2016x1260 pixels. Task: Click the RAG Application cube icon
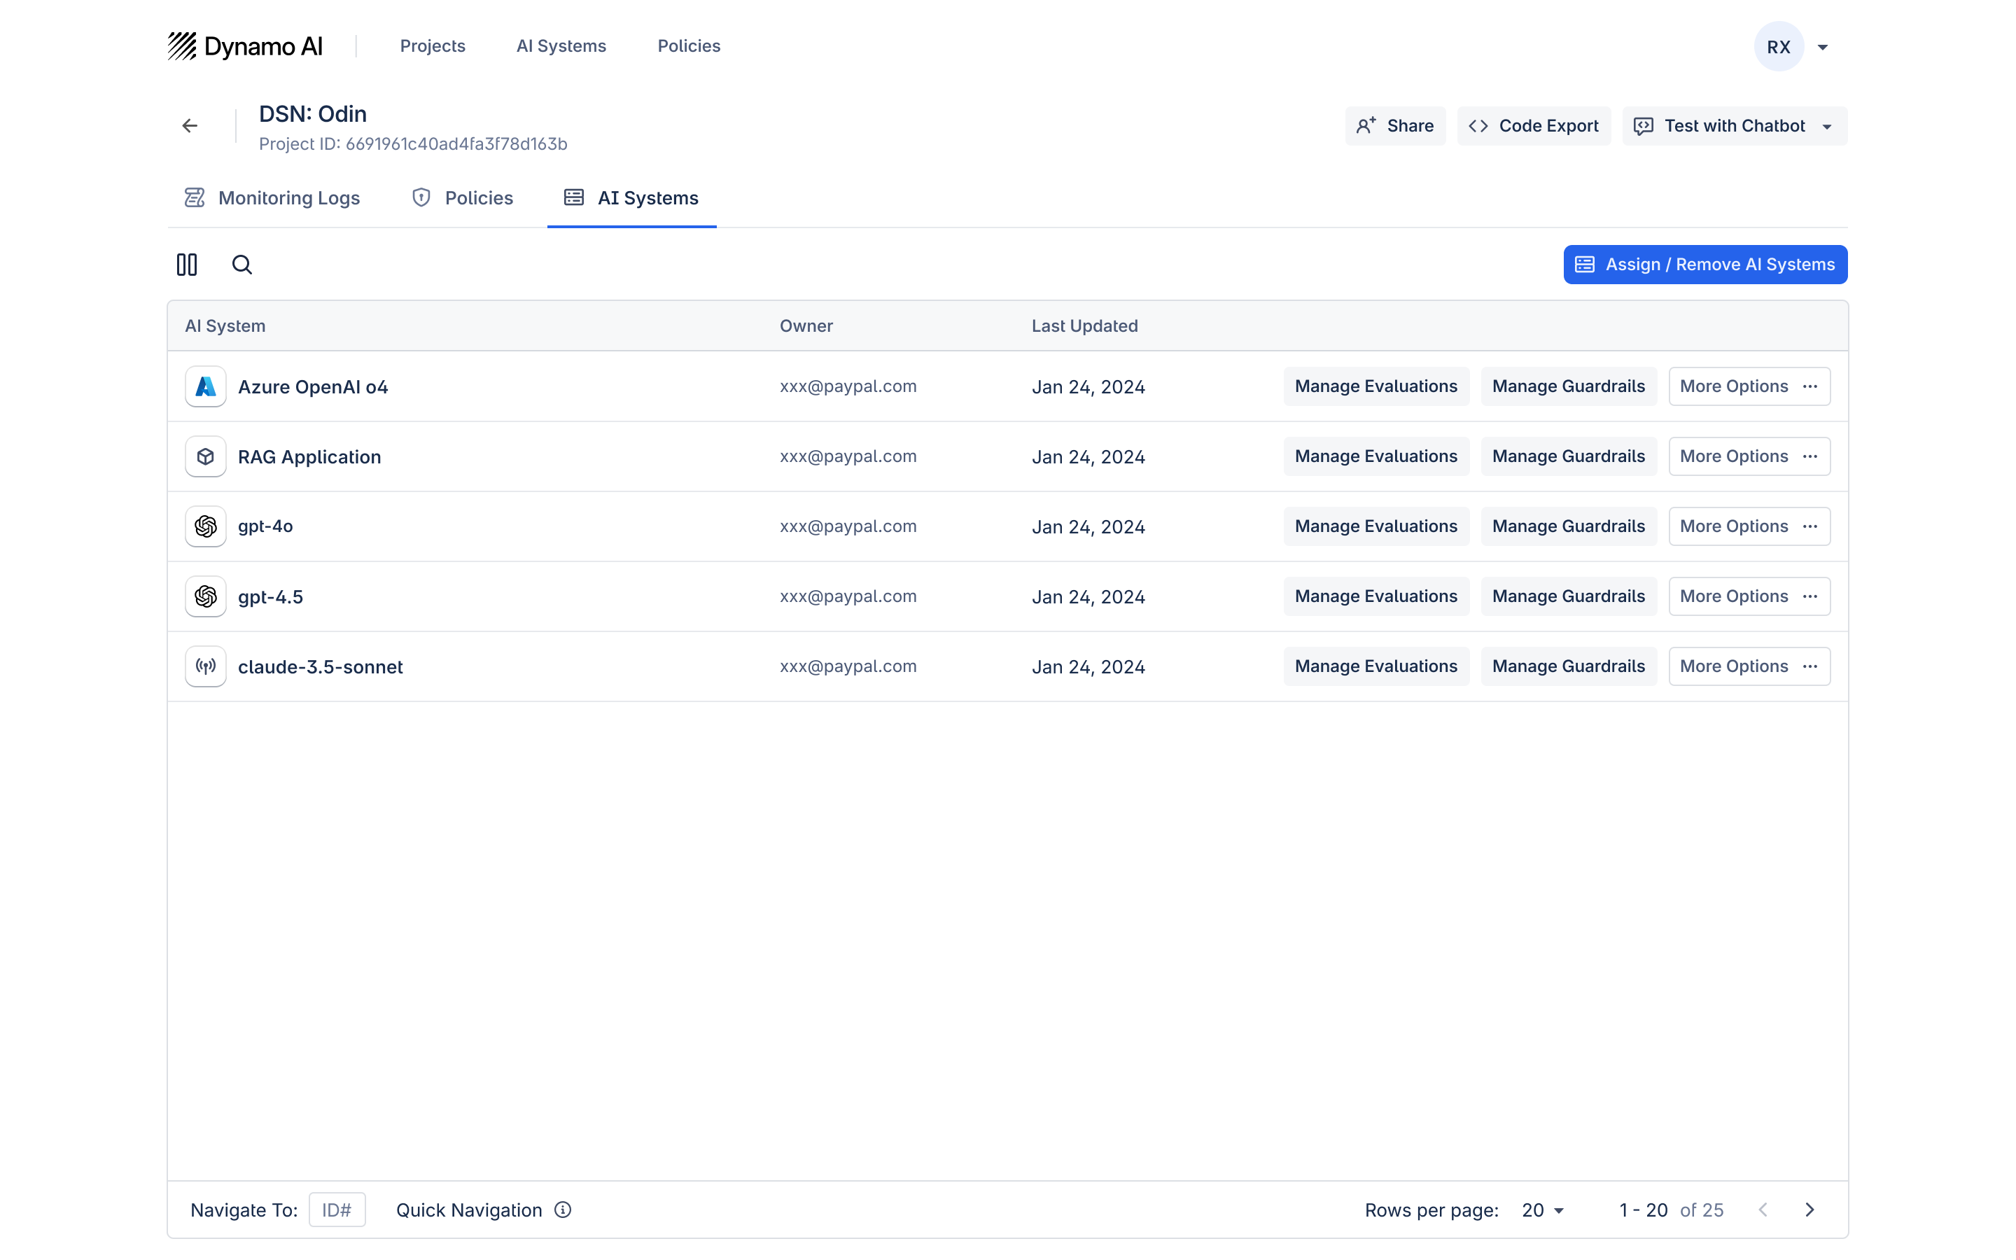(206, 456)
